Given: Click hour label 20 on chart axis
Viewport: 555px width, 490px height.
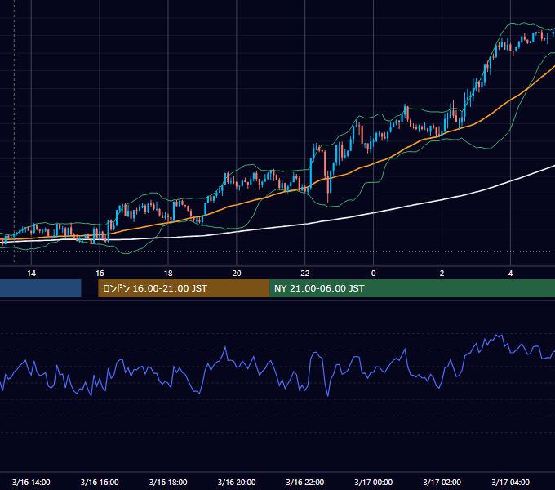Looking at the screenshot, I should 237,274.
